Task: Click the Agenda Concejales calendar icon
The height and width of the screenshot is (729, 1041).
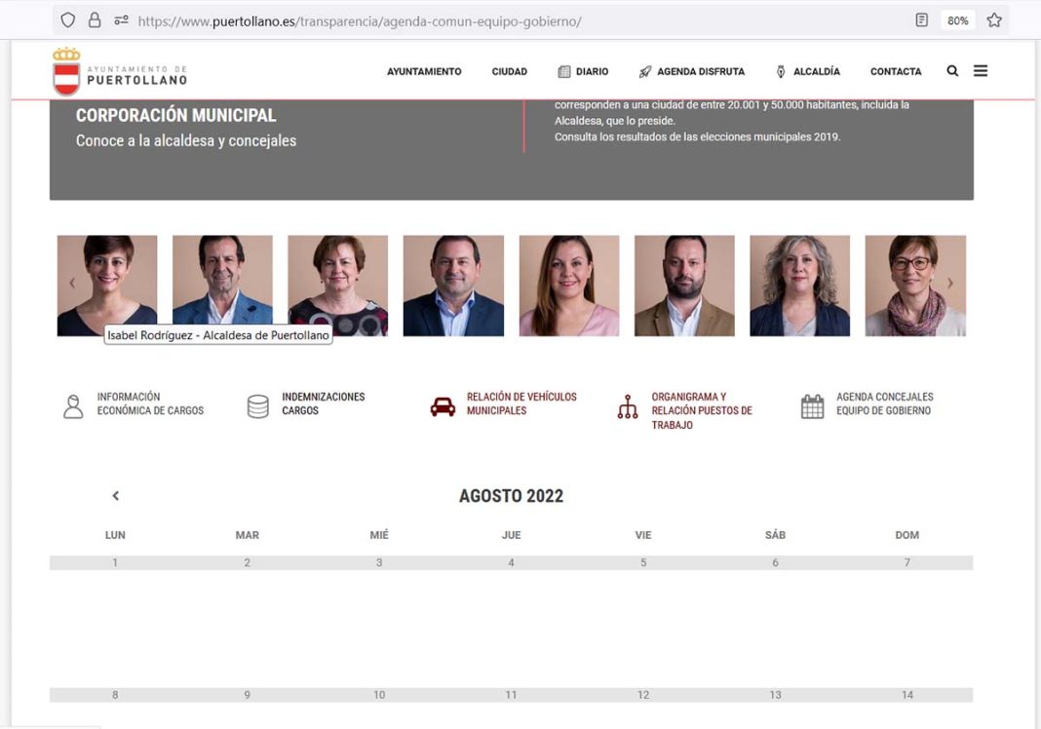Action: pyautogui.click(x=812, y=406)
